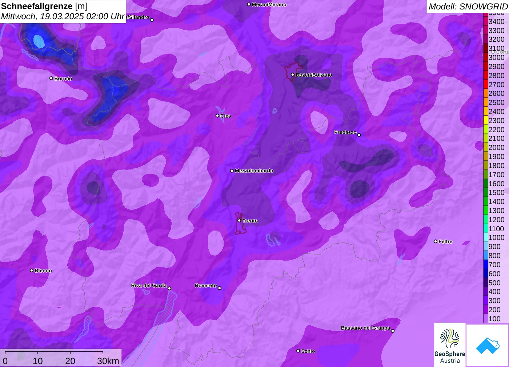The height and width of the screenshot is (367, 509).
Task: Select the Cles location marker dot
Action: 217,115
